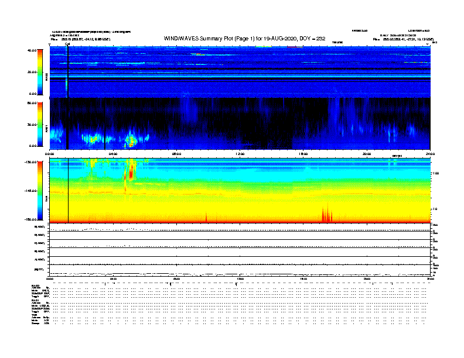Click the TNR color scale bar
The image size is (464, 358).
[x=40, y=191]
